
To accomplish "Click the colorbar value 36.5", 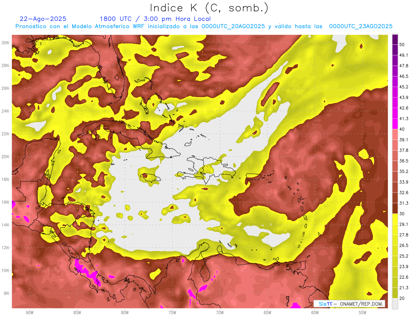I will pos(403,161).
